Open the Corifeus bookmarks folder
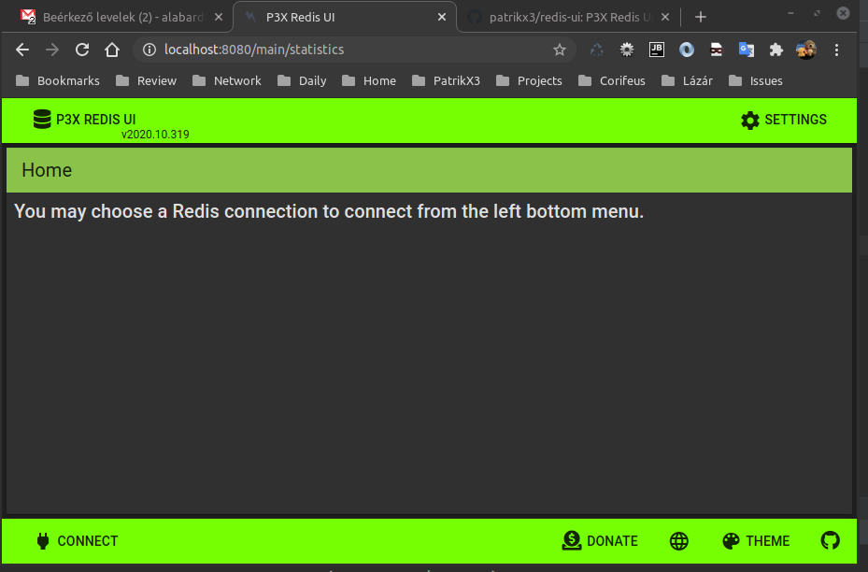Image resolution: width=868 pixels, height=572 pixels. click(612, 80)
